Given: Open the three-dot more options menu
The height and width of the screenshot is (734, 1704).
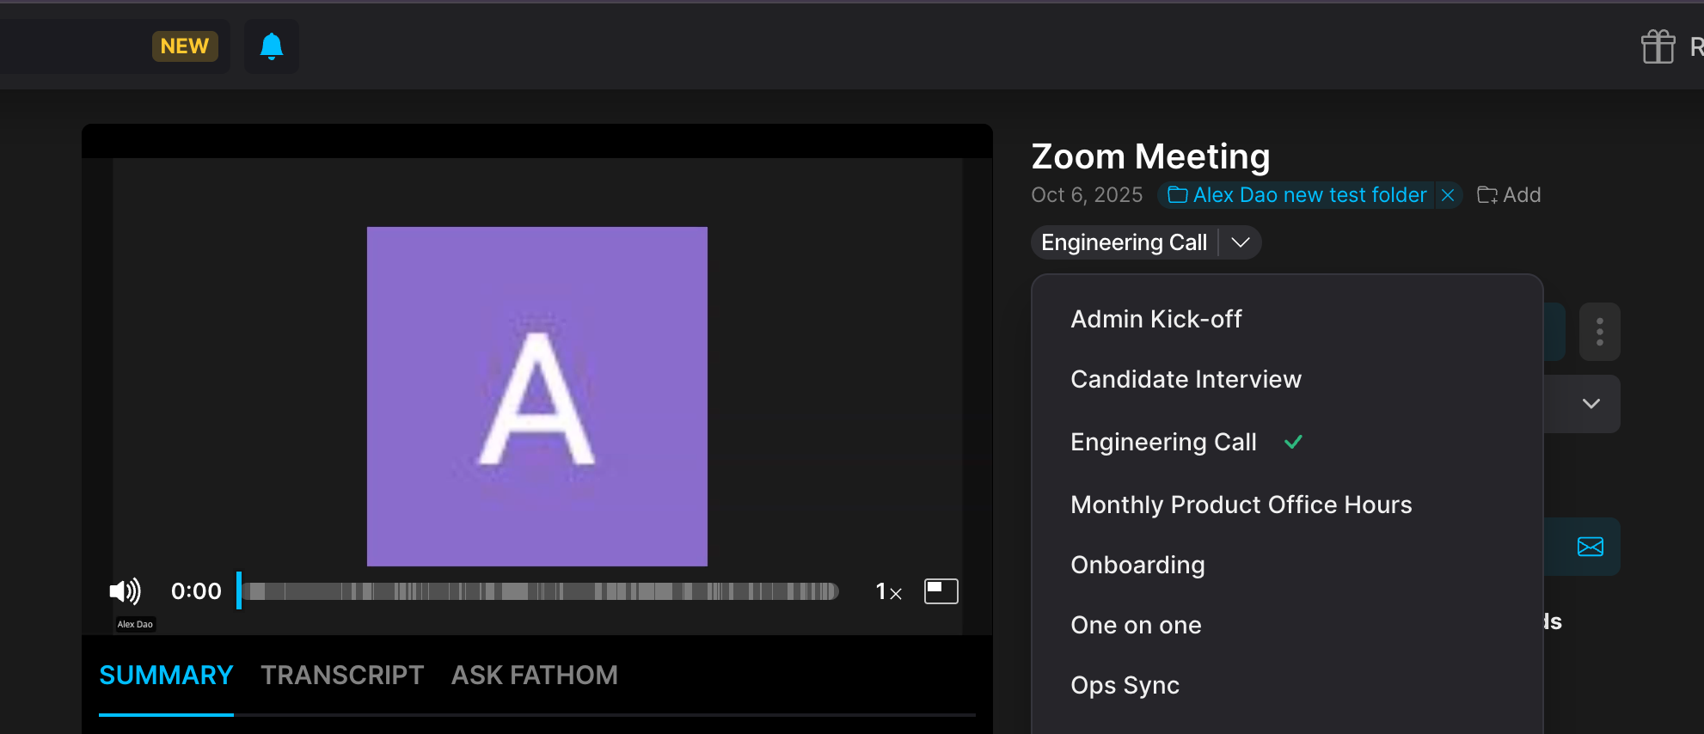Looking at the screenshot, I should pyautogui.click(x=1599, y=332).
